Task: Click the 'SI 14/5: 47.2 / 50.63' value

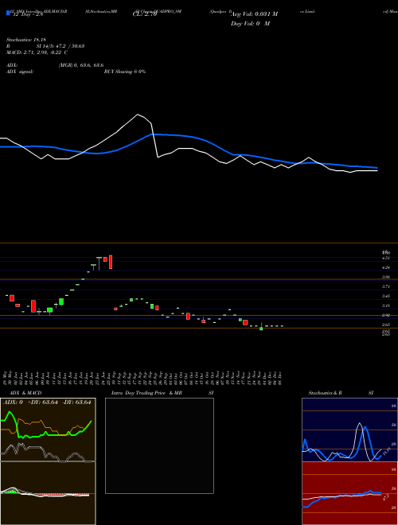Action: tap(60, 46)
